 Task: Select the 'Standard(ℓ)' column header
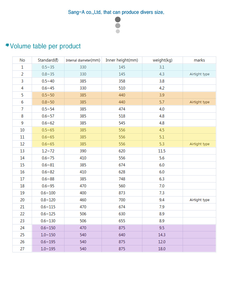pyautogui.click(x=48, y=60)
